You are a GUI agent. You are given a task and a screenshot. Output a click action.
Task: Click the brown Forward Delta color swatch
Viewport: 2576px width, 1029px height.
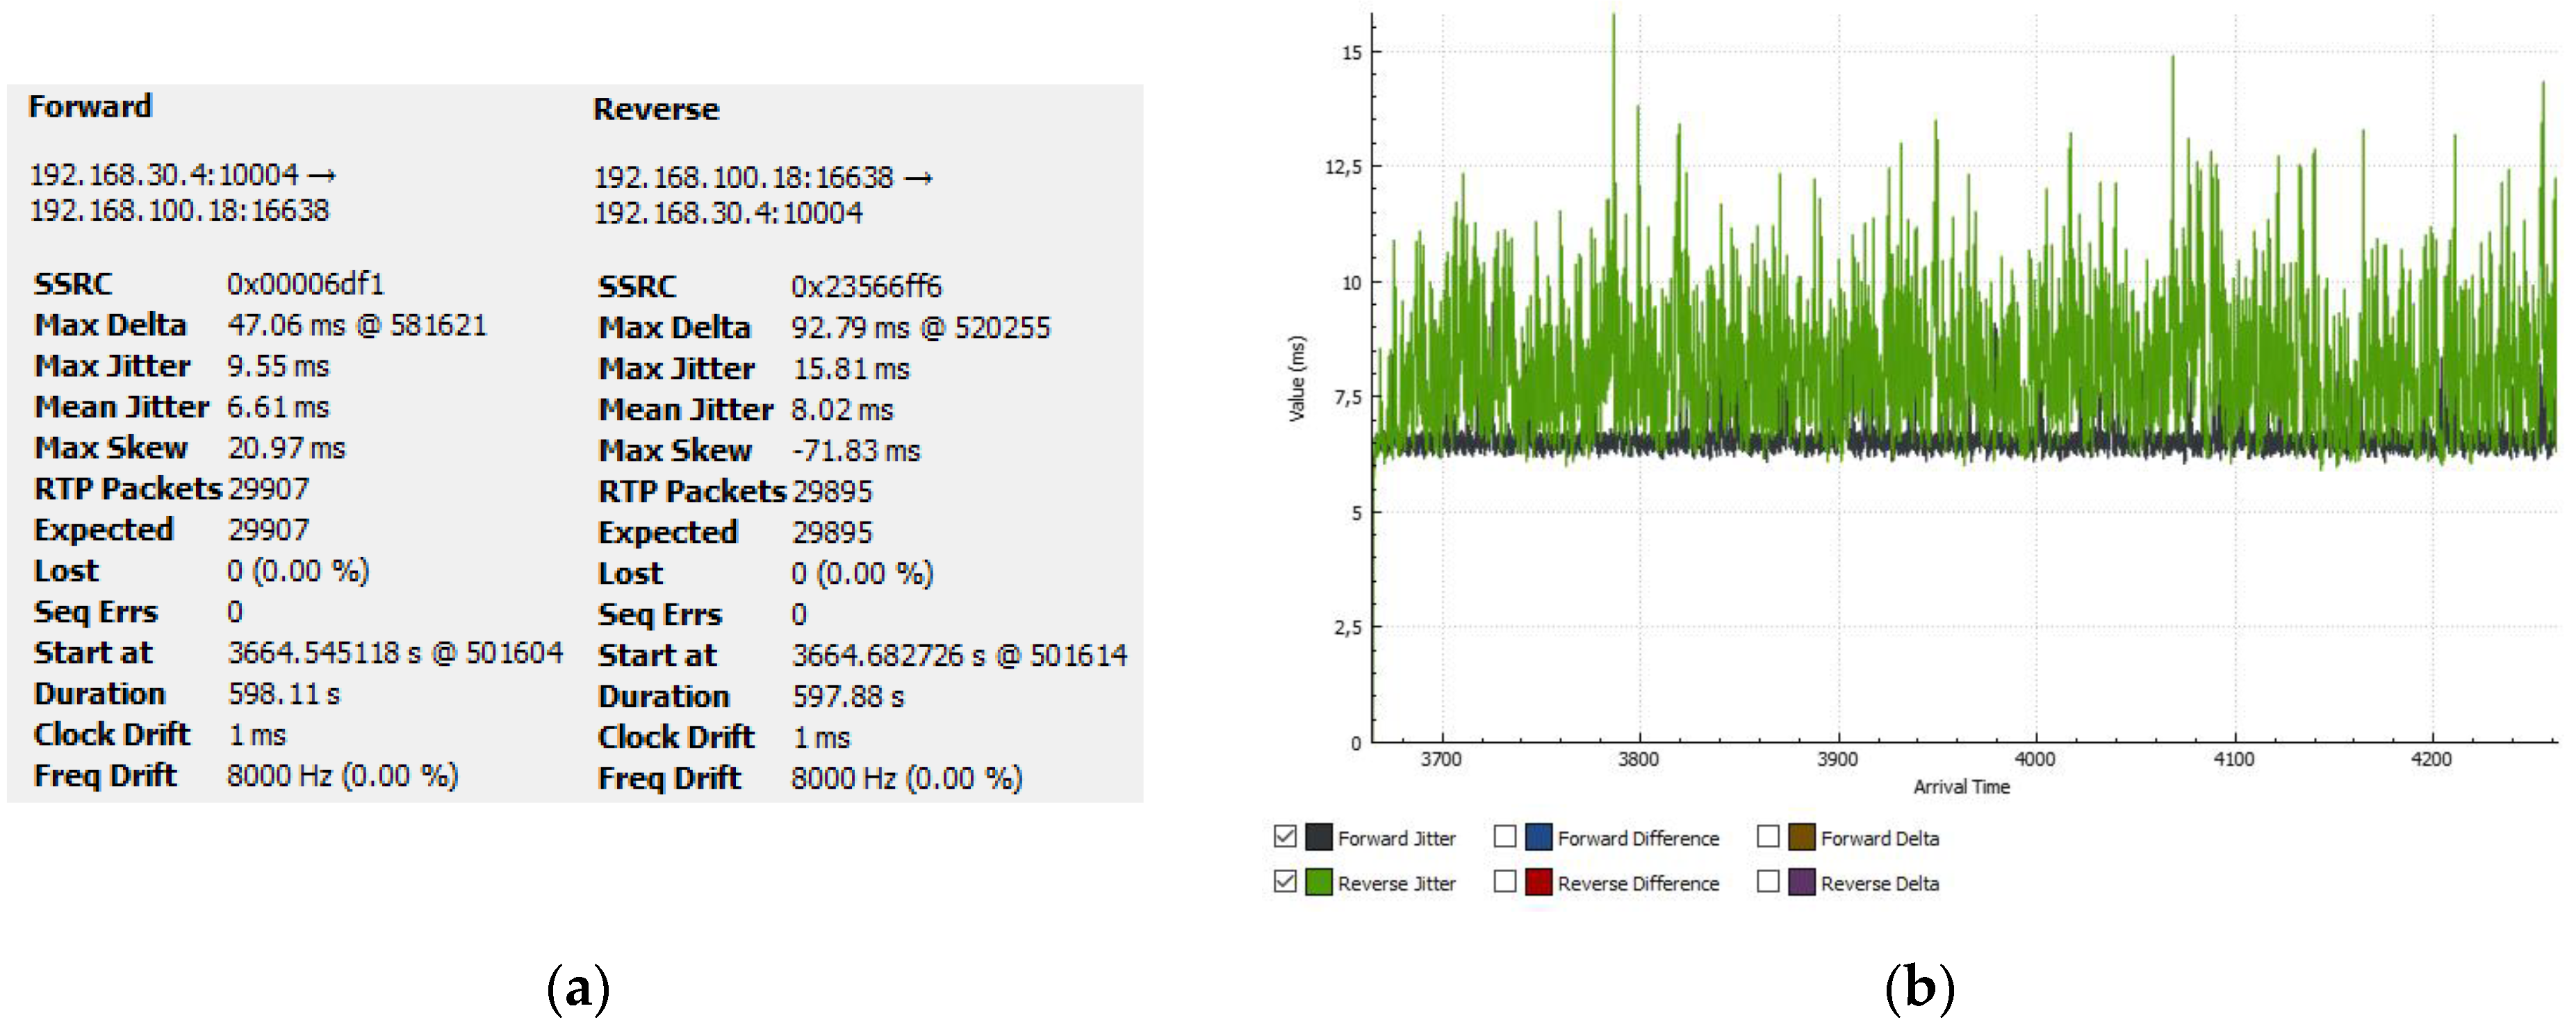(x=1802, y=836)
